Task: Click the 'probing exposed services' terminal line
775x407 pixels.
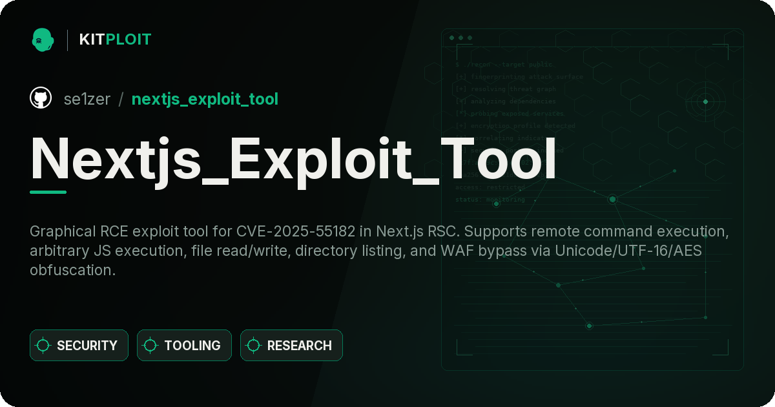Action: coord(510,114)
